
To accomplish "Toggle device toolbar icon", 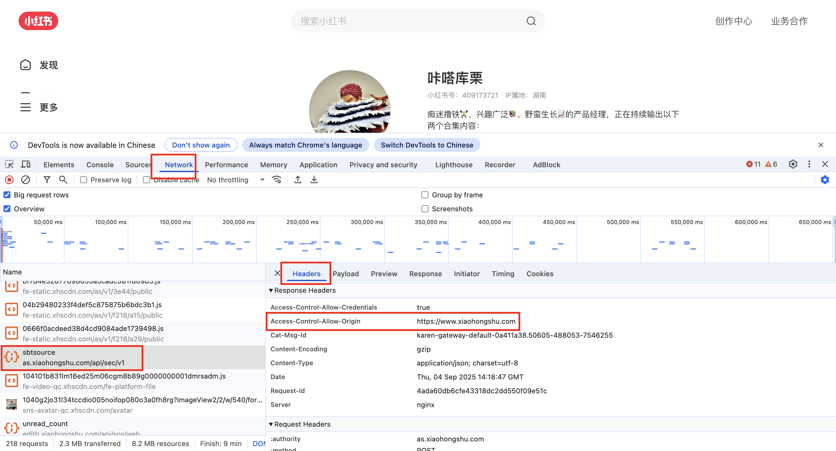I will coord(26,165).
